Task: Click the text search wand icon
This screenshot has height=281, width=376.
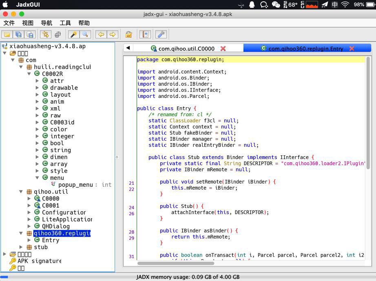Action: 73,35
